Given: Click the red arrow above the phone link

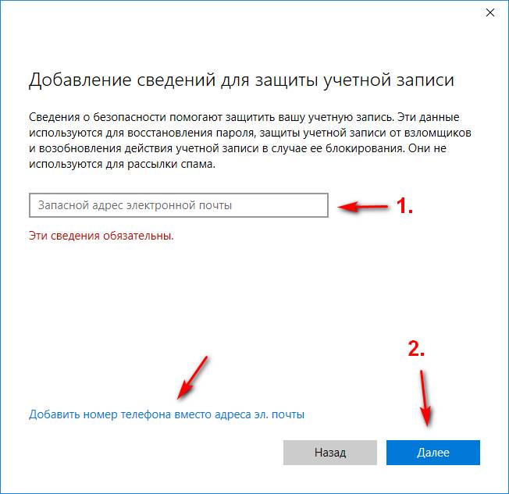Looking at the screenshot, I should (x=193, y=378).
